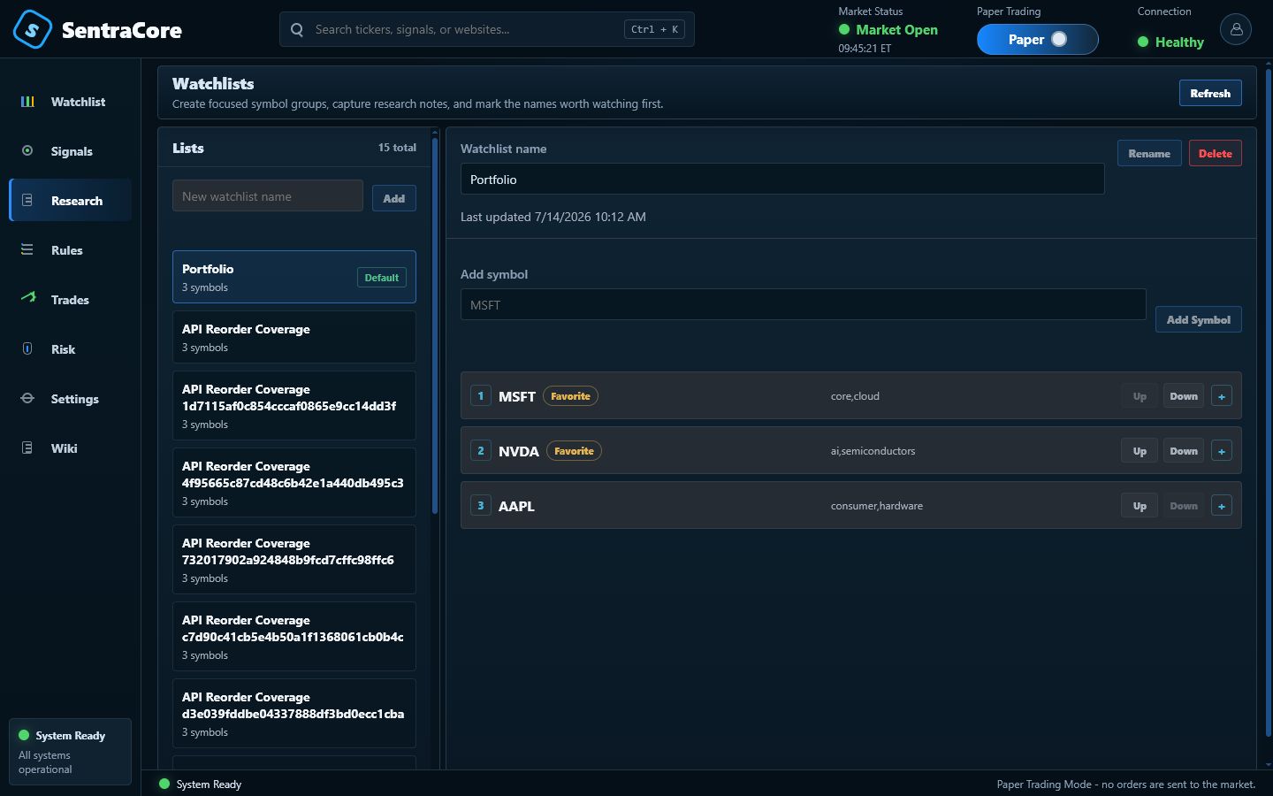Click the AAPL symbol name
The width and height of the screenshot is (1273, 796).
pyautogui.click(x=516, y=506)
